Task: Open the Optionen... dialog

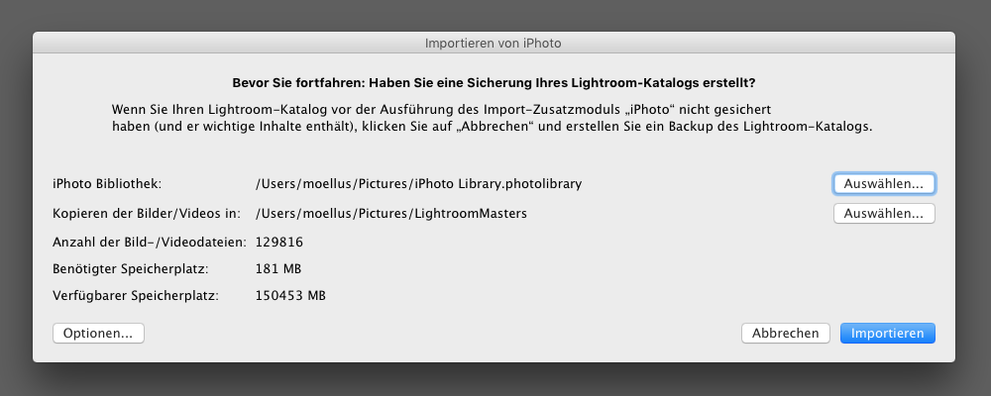Action: click(x=98, y=334)
